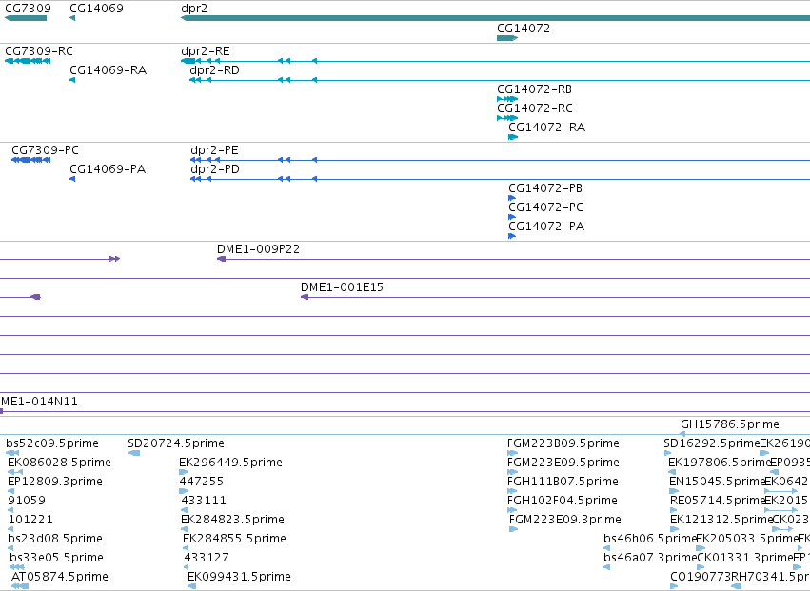The width and height of the screenshot is (810, 591).
Task: Click the CG14072 gene arrow glyph
Action: click(x=507, y=38)
